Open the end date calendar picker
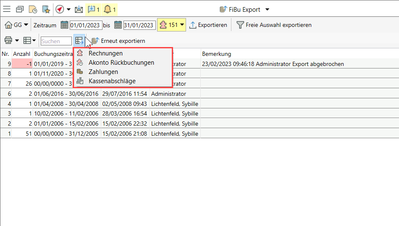Image resolution: width=399 pixels, height=226 pixels. pyautogui.click(x=118, y=25)
